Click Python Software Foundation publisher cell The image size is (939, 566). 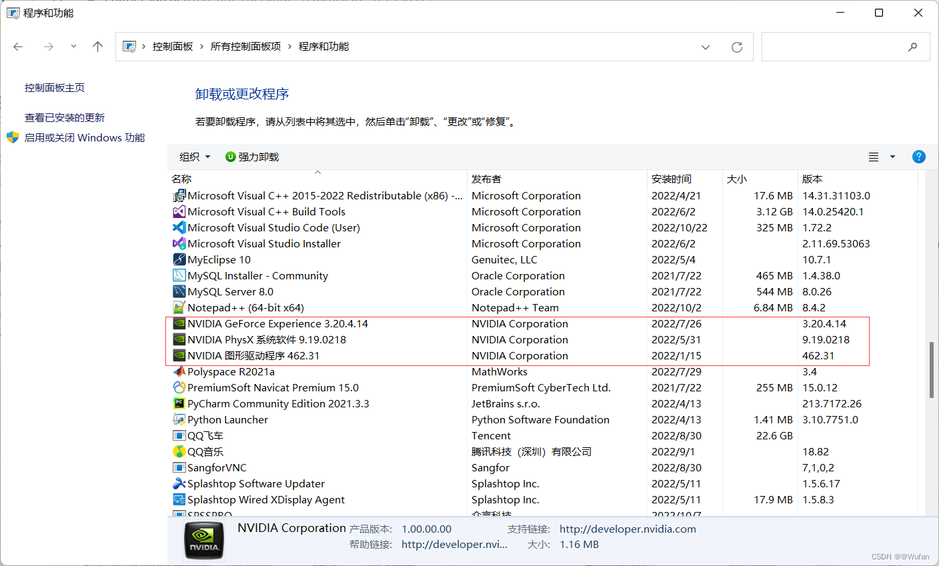click(540, 420)
